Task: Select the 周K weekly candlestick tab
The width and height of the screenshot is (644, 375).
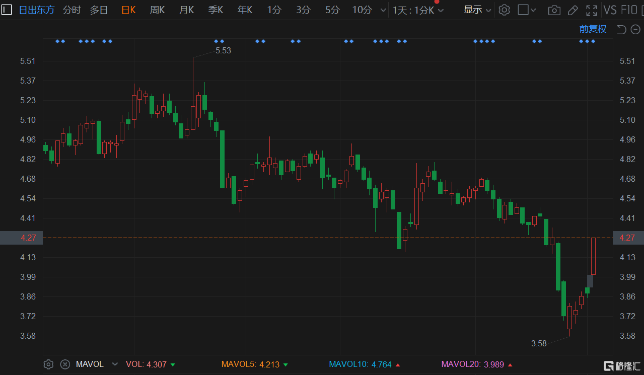Action: tap(157, 10)
